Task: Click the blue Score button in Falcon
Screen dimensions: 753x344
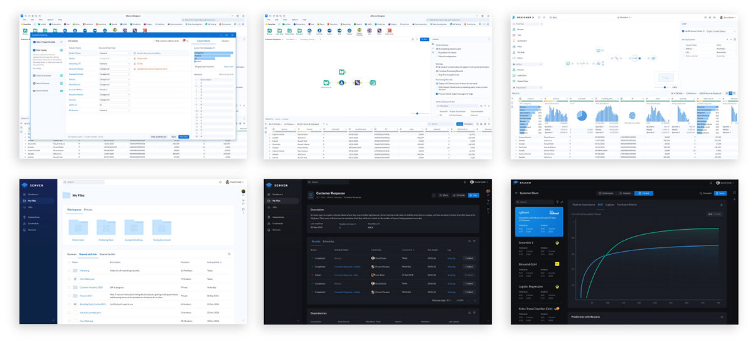Action: point(720,193)
